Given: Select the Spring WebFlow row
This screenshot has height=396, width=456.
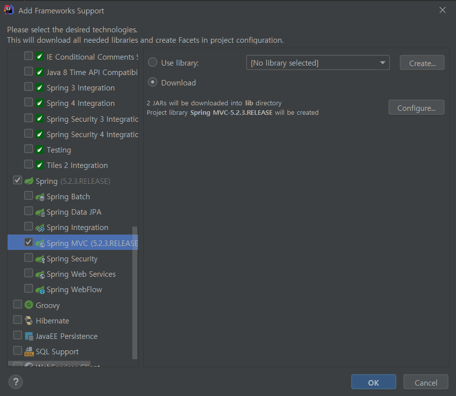Looking at the screenshot, I should click(73, 290).
